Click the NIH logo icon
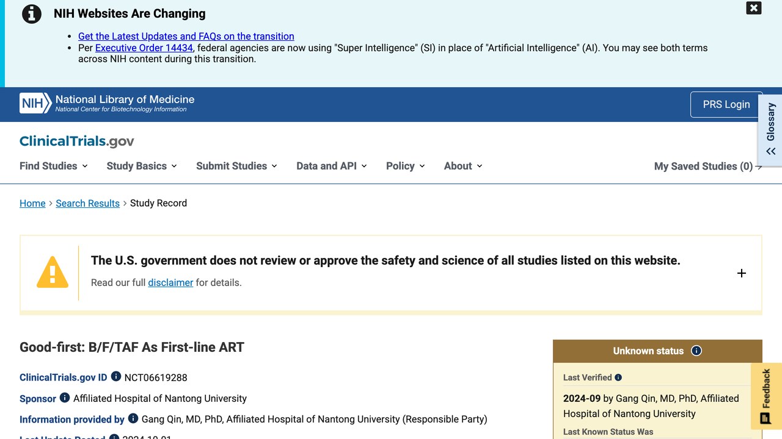The image size is (782, 439). [x=35, y=104]
